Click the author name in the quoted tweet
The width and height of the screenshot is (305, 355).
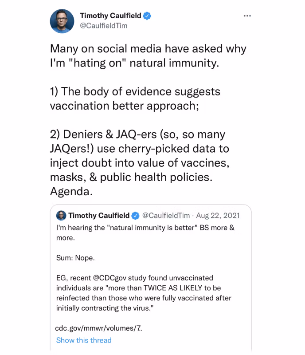point(98,215)
